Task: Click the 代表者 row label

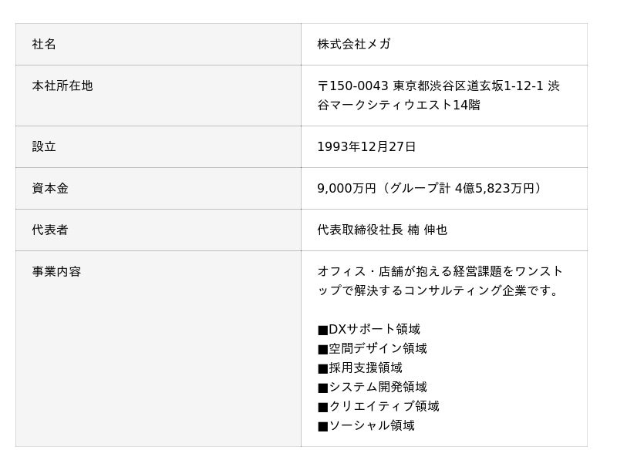Action: (x=50, y=230)
